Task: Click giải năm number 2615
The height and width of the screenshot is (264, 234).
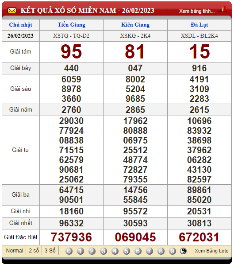Action: coord(199,110)
